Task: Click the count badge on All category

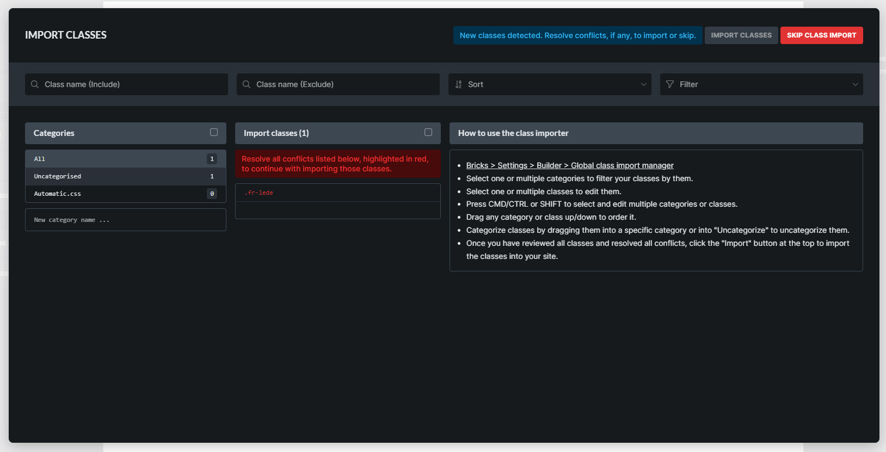Action: click(x=212, y=159)
